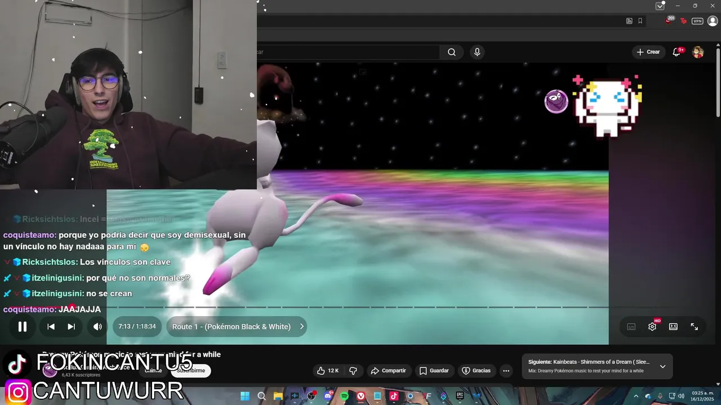The height and width of the screenshot is (405, 721).
Task: Expand the Siguiente up-next panel chevron
Action: [x=662, y=366]
